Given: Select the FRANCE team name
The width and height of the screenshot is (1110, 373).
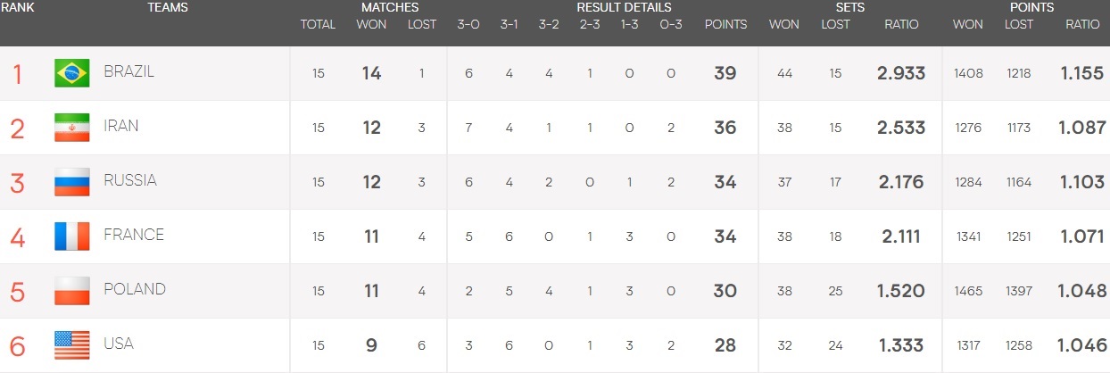Looking at the screenshot, I should [134, 235].
